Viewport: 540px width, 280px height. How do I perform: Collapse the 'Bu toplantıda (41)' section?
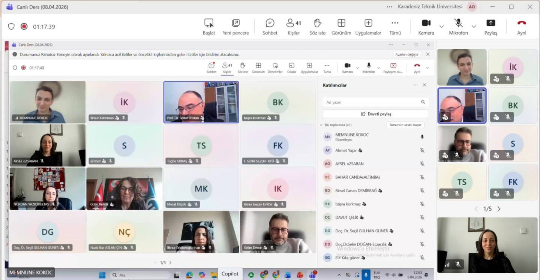321,125
